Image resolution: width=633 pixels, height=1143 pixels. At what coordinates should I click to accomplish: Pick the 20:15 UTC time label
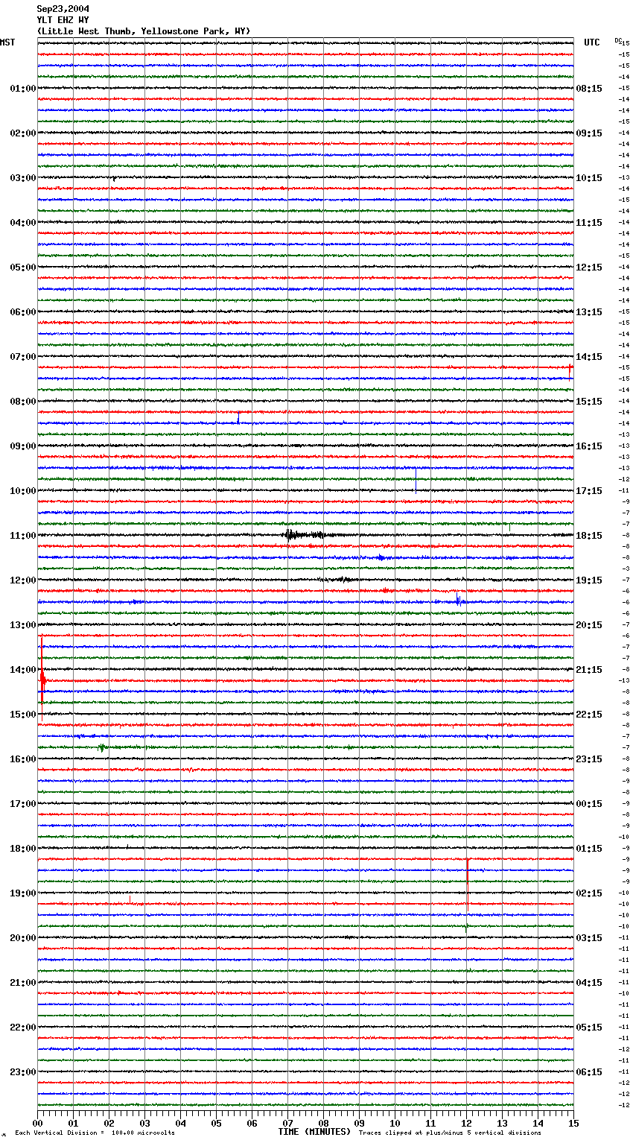589,625
